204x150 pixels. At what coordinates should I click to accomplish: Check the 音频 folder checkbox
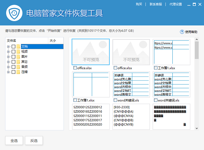[x=13, y=67]
